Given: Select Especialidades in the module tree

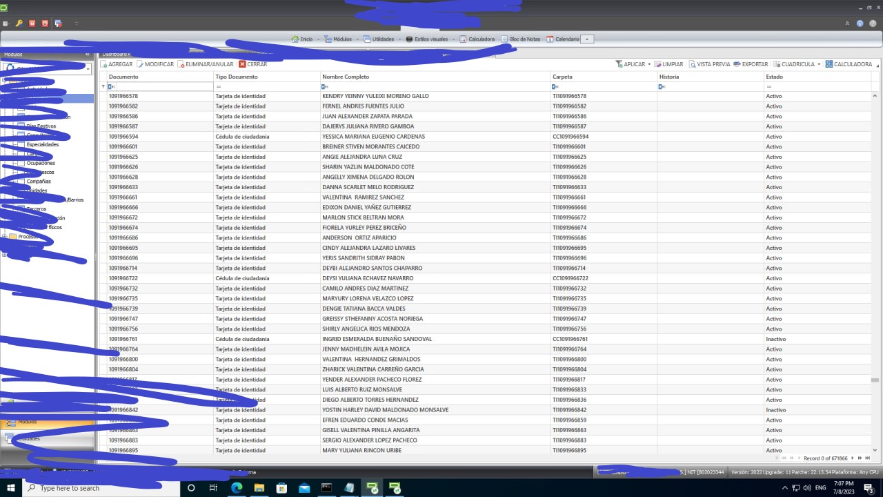Looking at the screenshot, I should [x=42, y=144].
